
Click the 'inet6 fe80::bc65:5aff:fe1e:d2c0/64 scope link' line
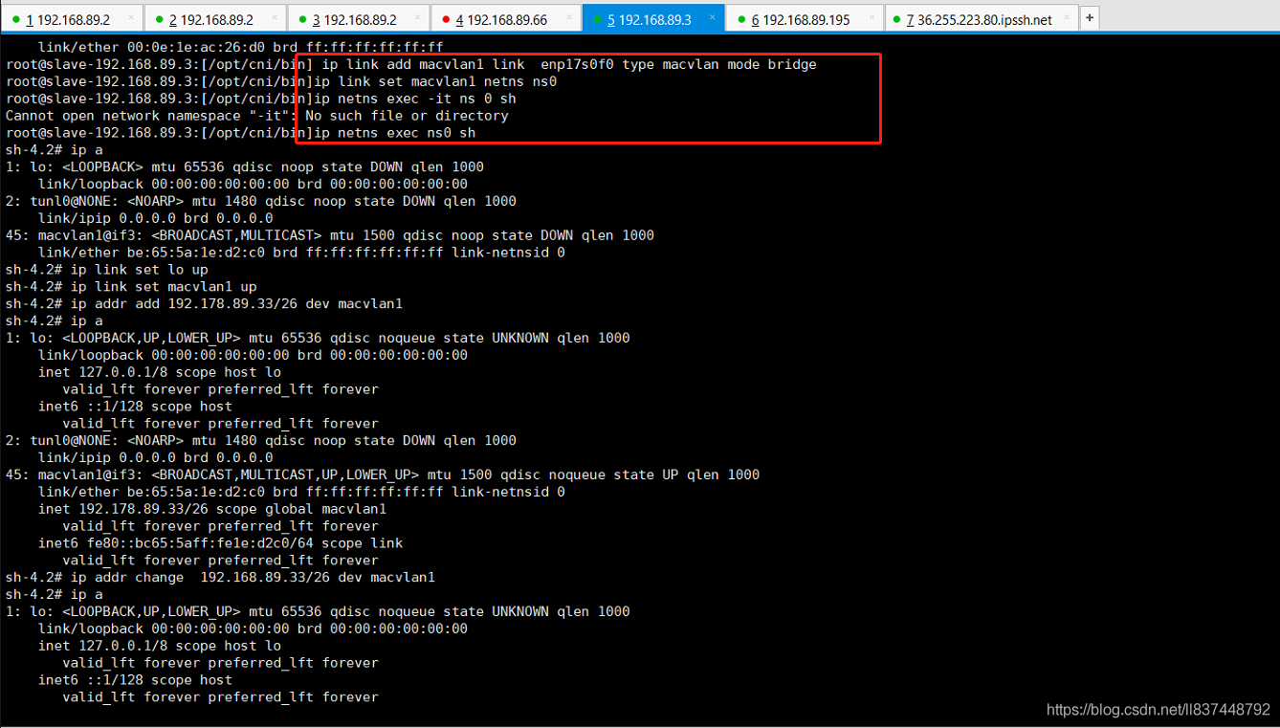pyautogui.click(x=220, y=543)
